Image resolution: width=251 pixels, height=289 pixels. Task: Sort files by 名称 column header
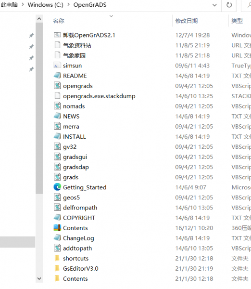click(59, 21)
